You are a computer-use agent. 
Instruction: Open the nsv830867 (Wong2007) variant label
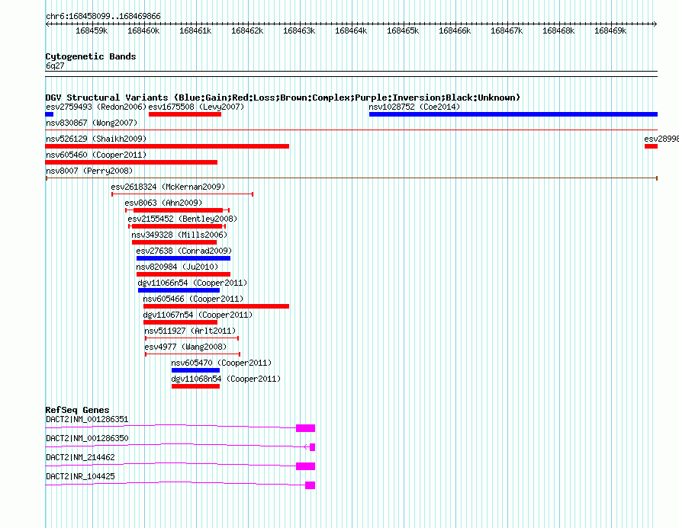pyautogui.click(x=92, y=123)
